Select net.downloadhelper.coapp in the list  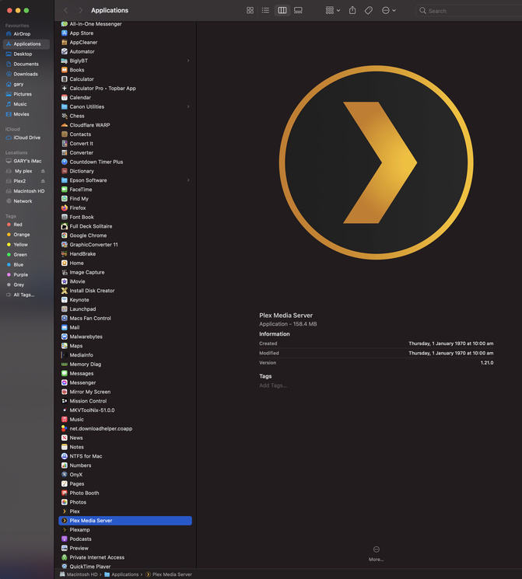click(x=125, y=429)
